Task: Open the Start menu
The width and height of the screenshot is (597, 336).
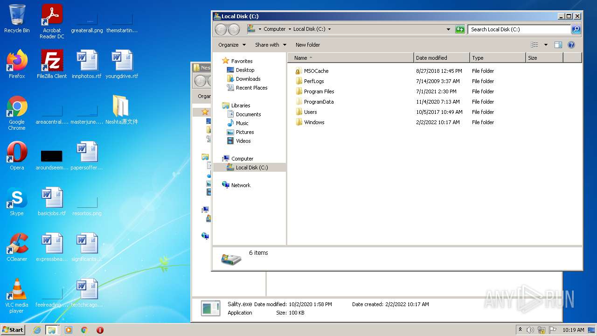Action: coord(13,330)
